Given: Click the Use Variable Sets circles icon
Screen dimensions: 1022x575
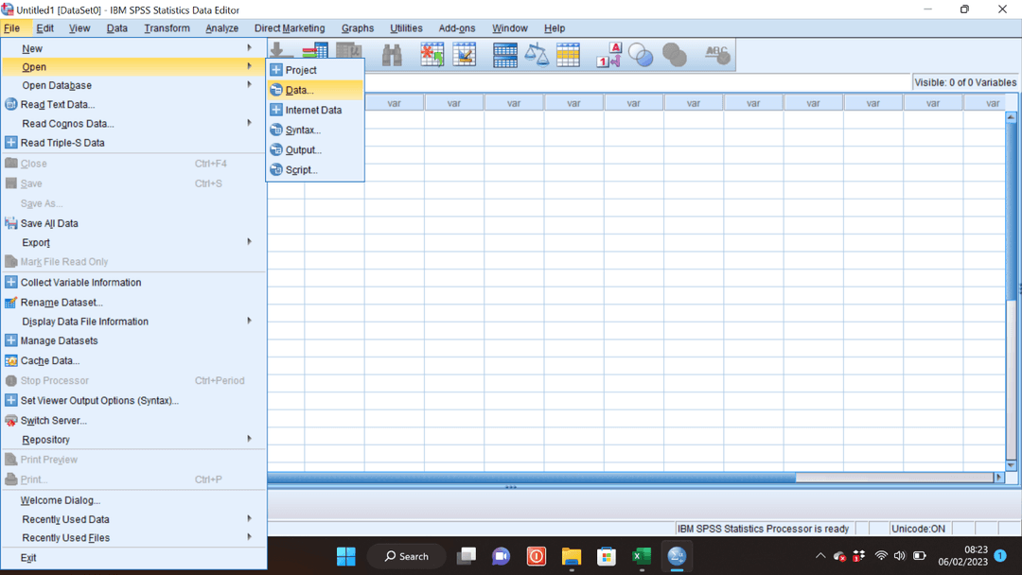Looking at the screenshot, I should 641,56.
